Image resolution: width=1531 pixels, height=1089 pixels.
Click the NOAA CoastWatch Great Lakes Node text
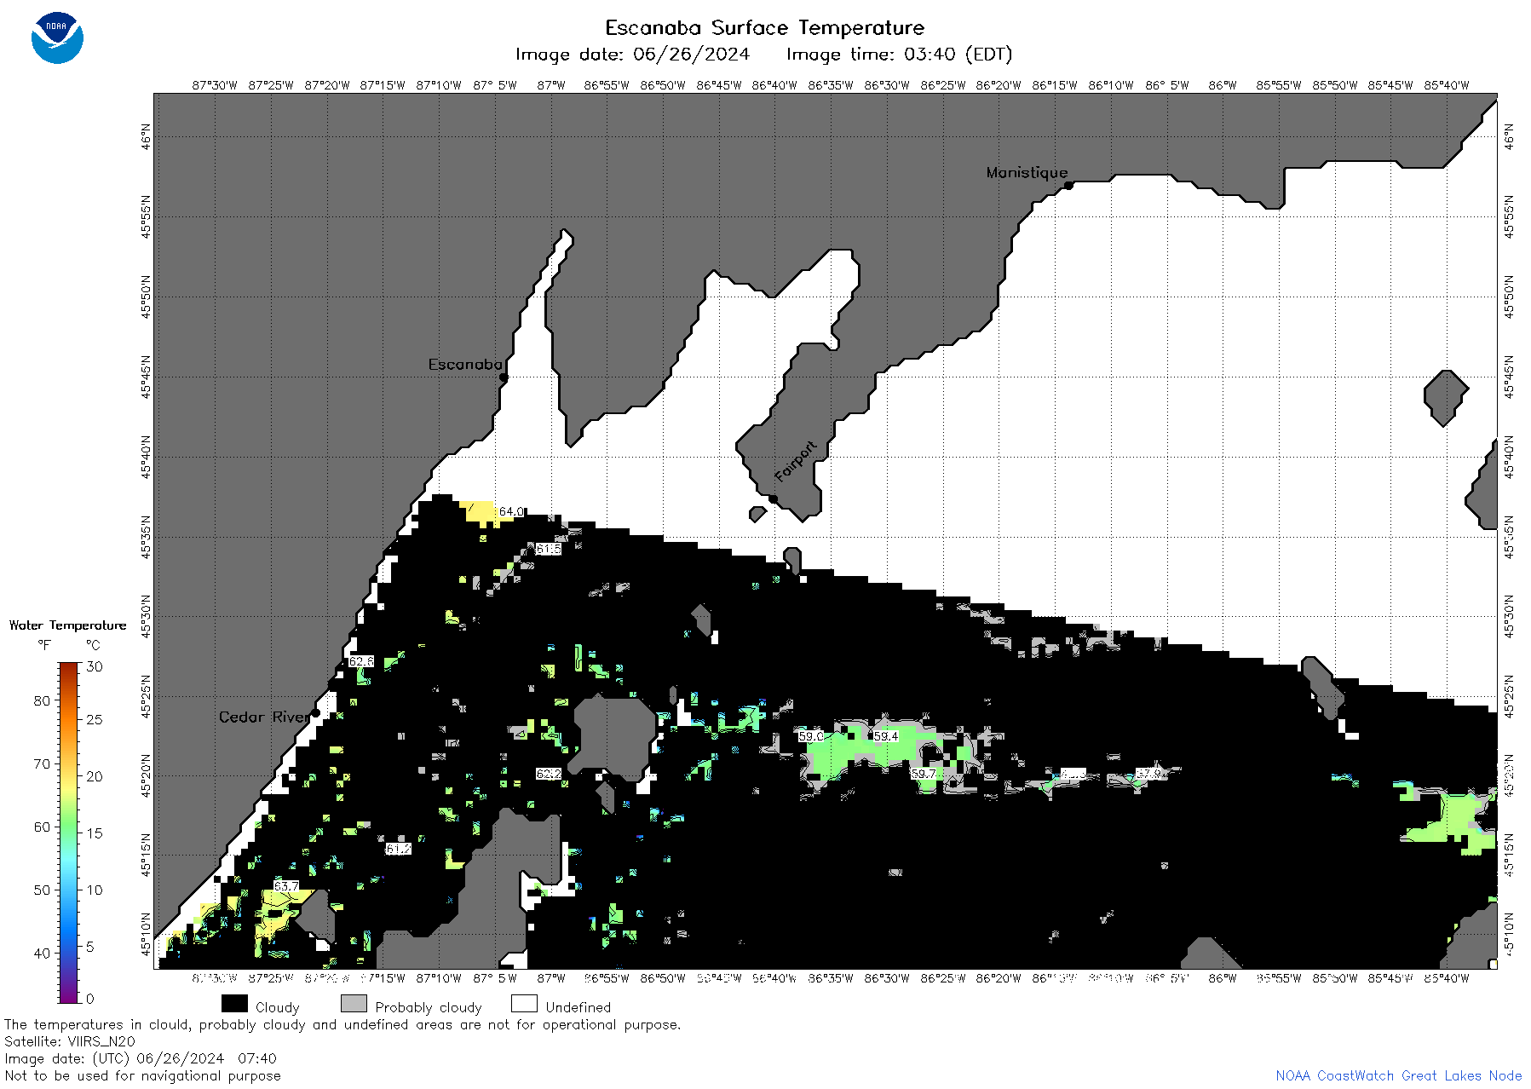(x=1399, y=1075)
